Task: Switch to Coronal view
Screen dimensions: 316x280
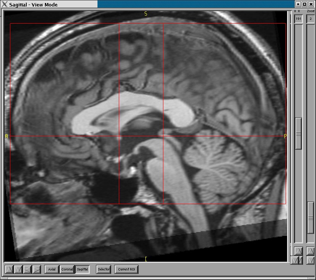Action: pyautogui.click(x=67, y=269)
